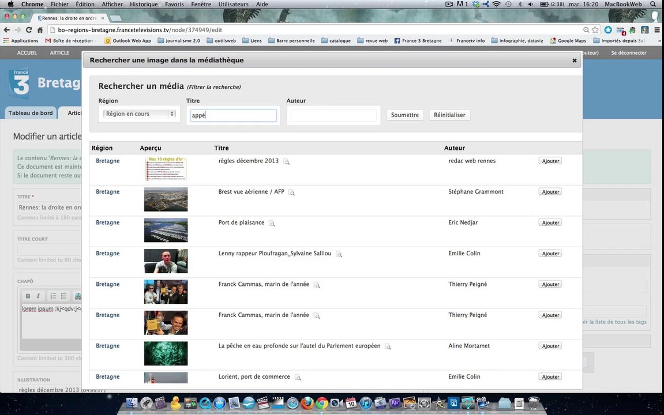Click Ajouter for 'Port de plaisance'
The image size is (664, 415).
(550, 223)
